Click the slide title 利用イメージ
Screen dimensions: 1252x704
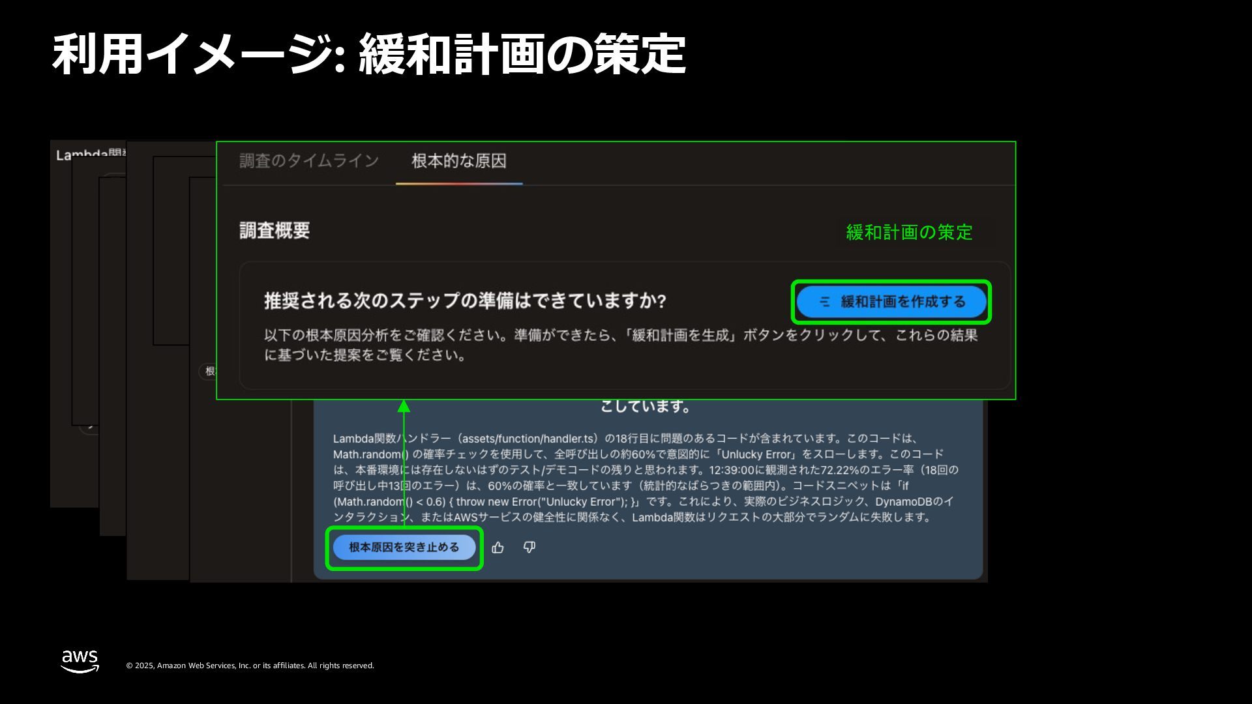(368, 55)
